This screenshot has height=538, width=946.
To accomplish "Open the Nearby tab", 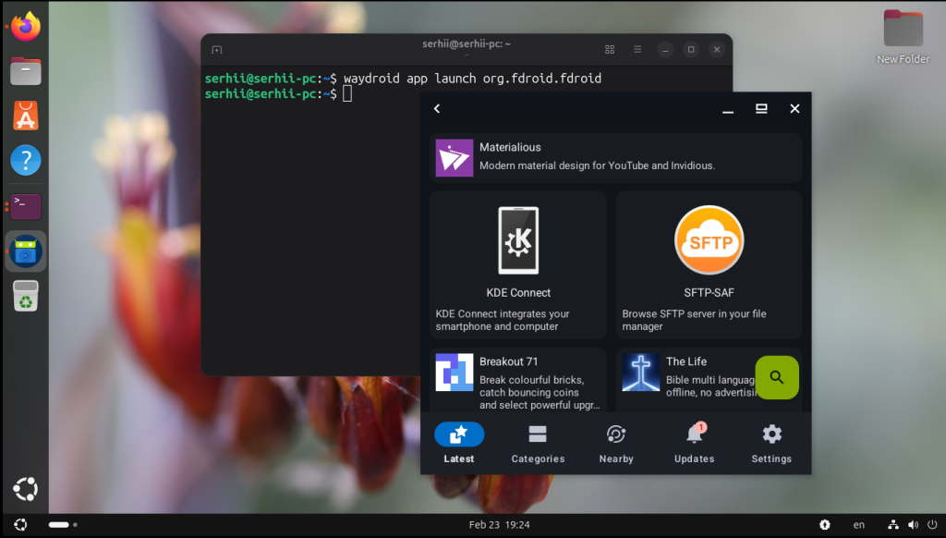I will tap(616, 443).
